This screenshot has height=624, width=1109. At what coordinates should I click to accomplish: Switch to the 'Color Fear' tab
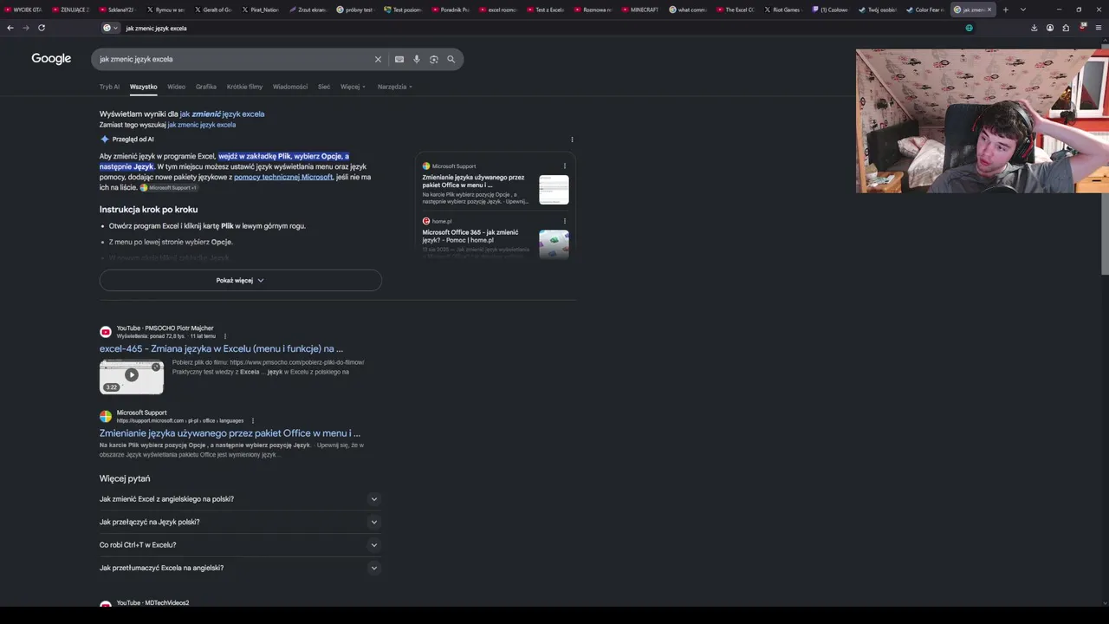point(924,10)
